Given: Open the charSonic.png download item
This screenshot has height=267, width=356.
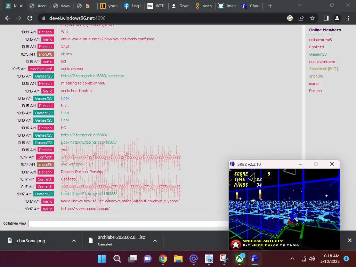Looking at the screenshot, I should click(x=31, y=241).
